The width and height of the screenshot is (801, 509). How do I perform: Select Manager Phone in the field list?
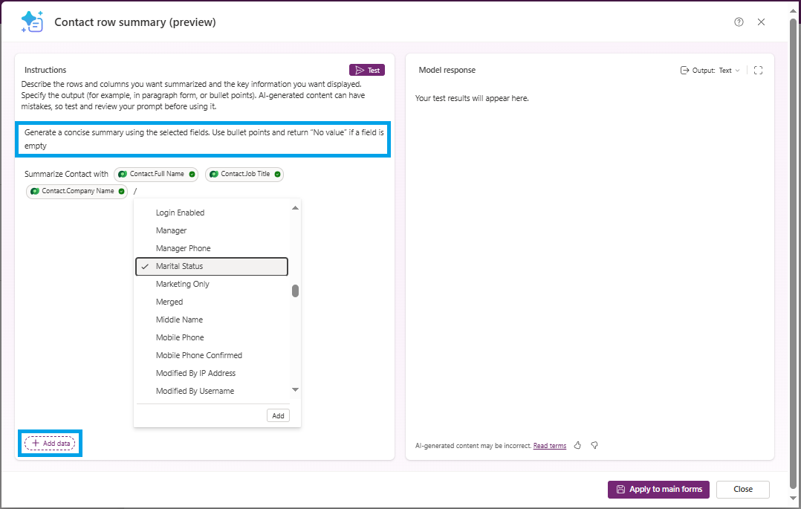point(183,248)
